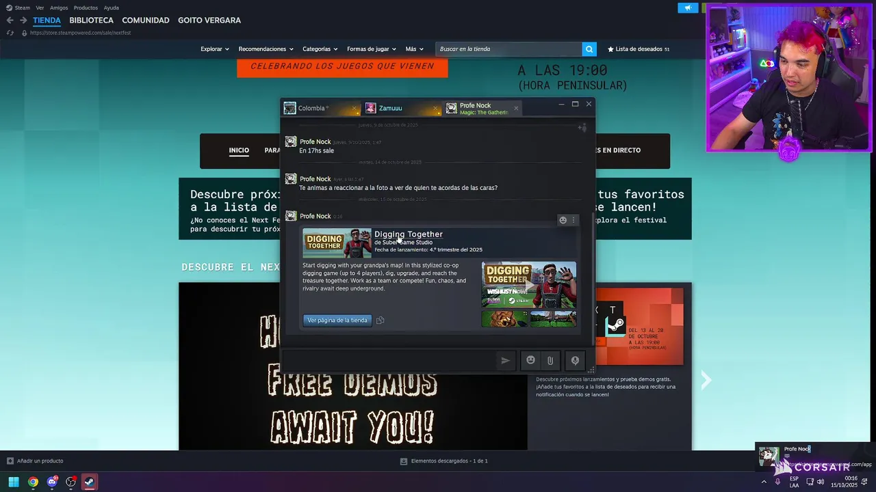Click the taskbar volume speaker icon
876x492 pixels.
pos(821,482)
